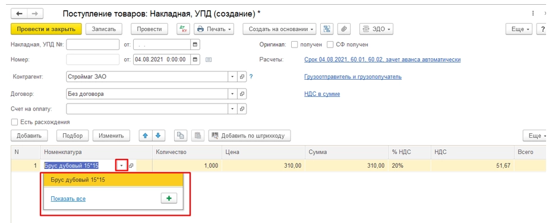Screen dimensions: 552x223
Task: Expand Договор dropdown arrow
Action: click(x=233, y=94)
